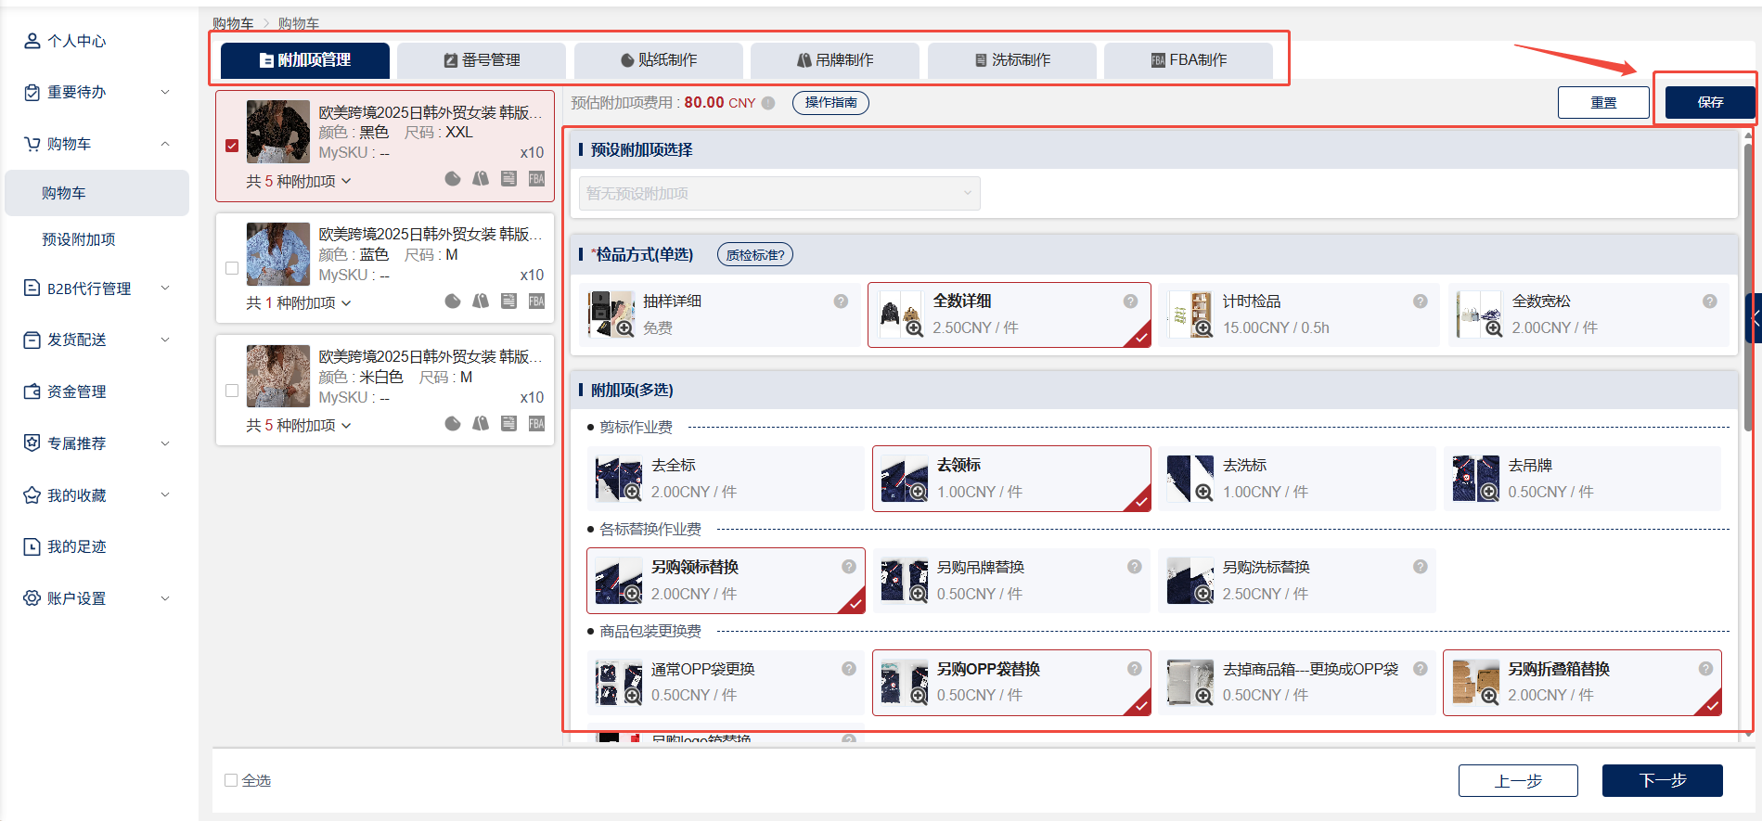Click help icon on 全数详细 card

point(1130,301)
